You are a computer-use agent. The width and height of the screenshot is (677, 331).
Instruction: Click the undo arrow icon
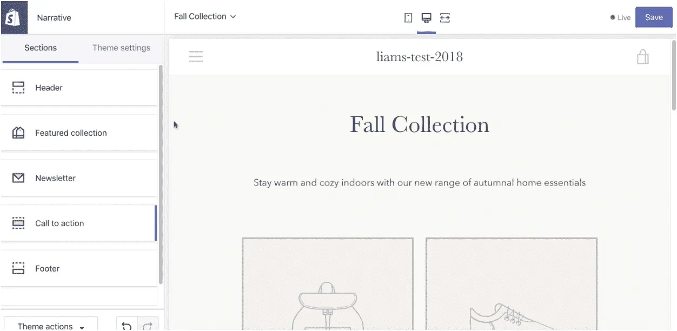coord(127,325)
